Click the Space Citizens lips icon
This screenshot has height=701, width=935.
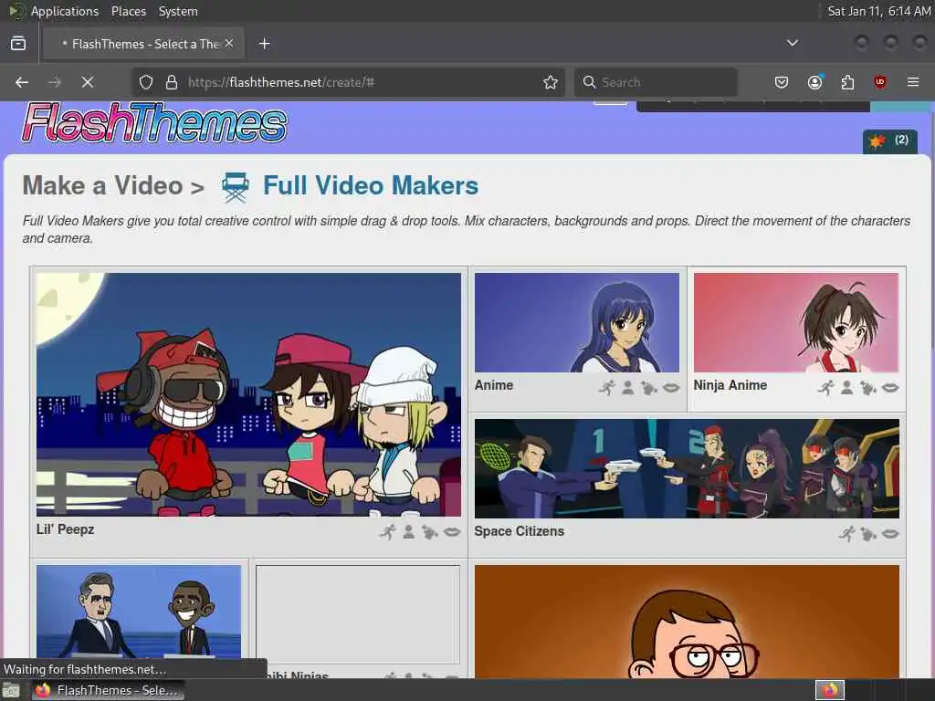pyautogui.click(x=890, y=533)
